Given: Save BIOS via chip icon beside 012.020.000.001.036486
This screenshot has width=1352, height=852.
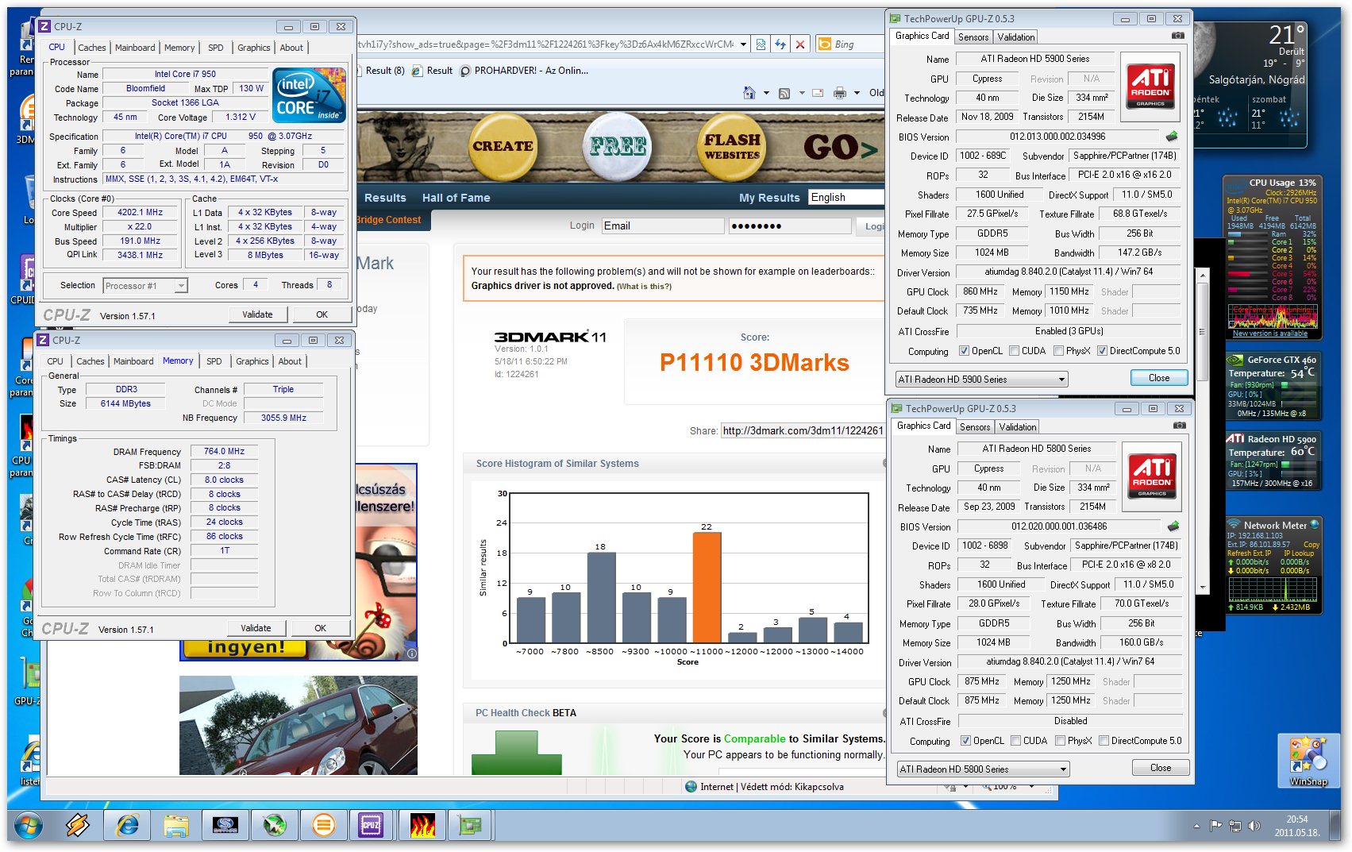Looking at the screenshot, I should click(x=1173, y=526).
